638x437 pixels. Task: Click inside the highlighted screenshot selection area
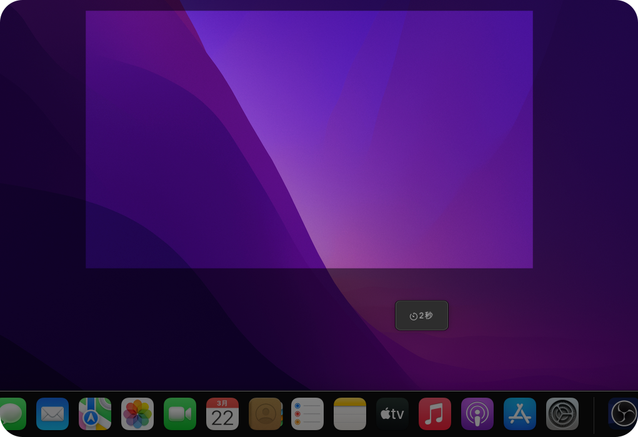309,139
